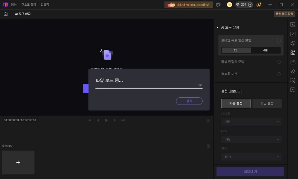Select the 2배 frame rate multiplier
Image resolution: width=298 pixels, height=179 pixels.
(236, 50)
